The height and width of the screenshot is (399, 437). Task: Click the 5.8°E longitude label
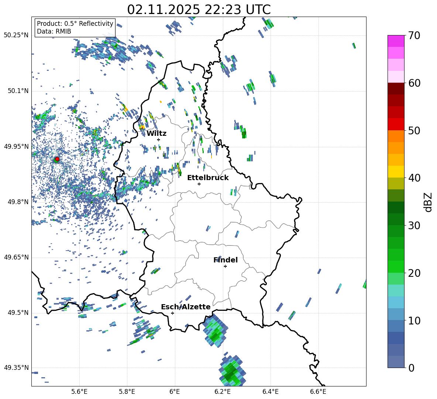pos(127,392)
